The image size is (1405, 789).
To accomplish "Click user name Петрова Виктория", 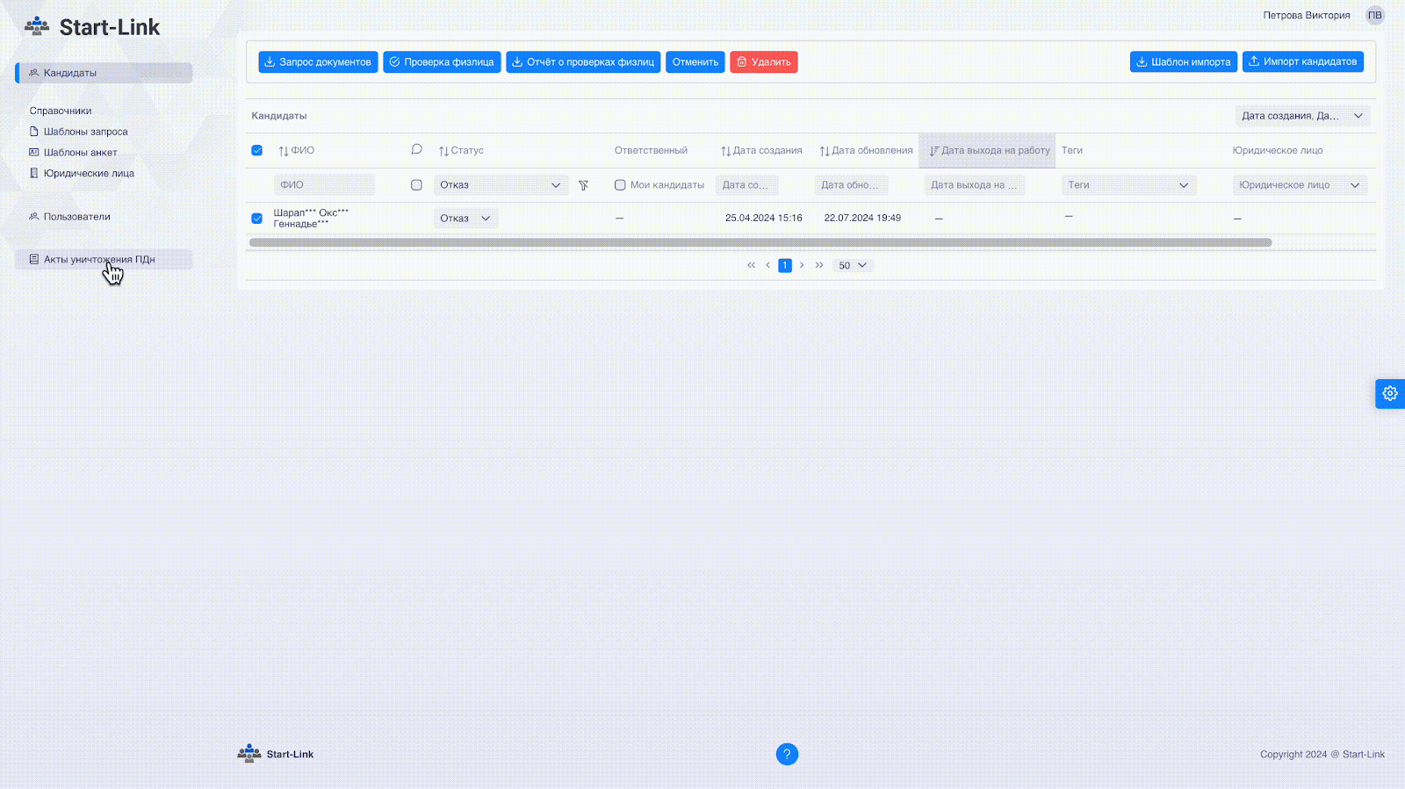I will 1307,16.
